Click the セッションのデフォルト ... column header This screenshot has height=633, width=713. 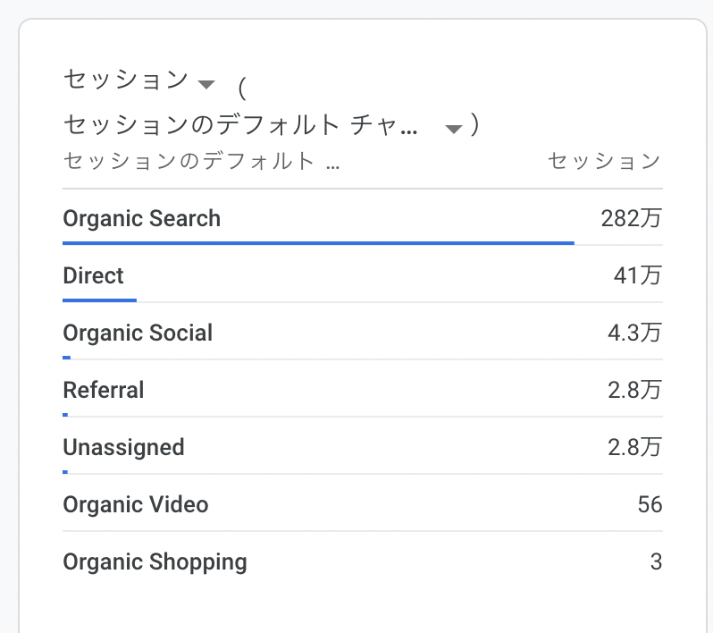point(201,161)
